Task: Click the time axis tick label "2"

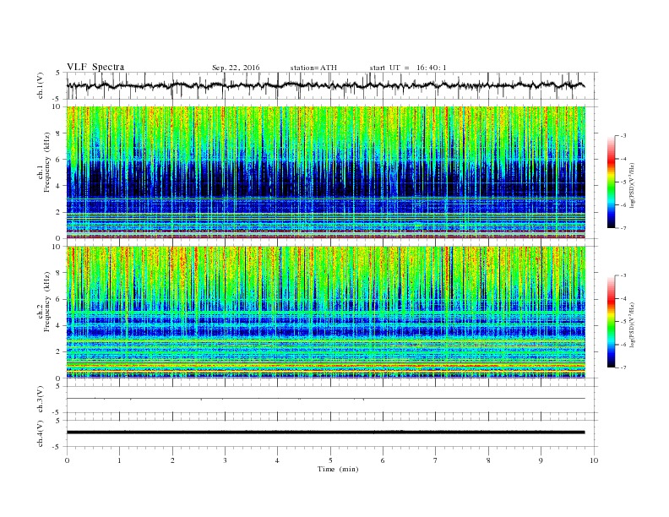Action: [172, 460]
